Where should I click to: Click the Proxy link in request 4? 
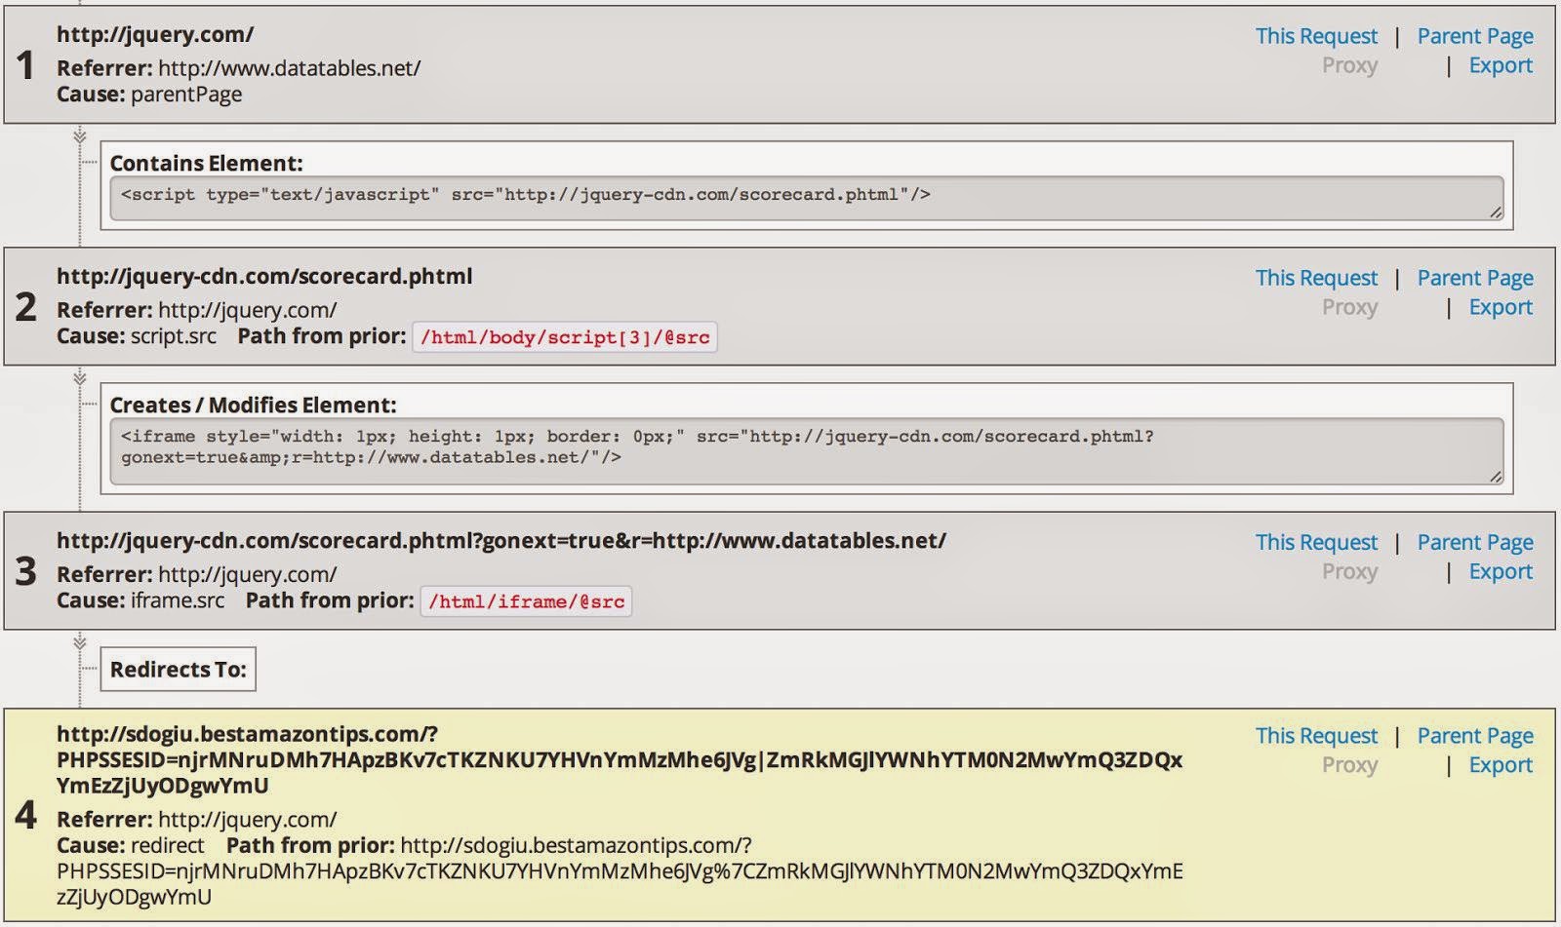1349,765
